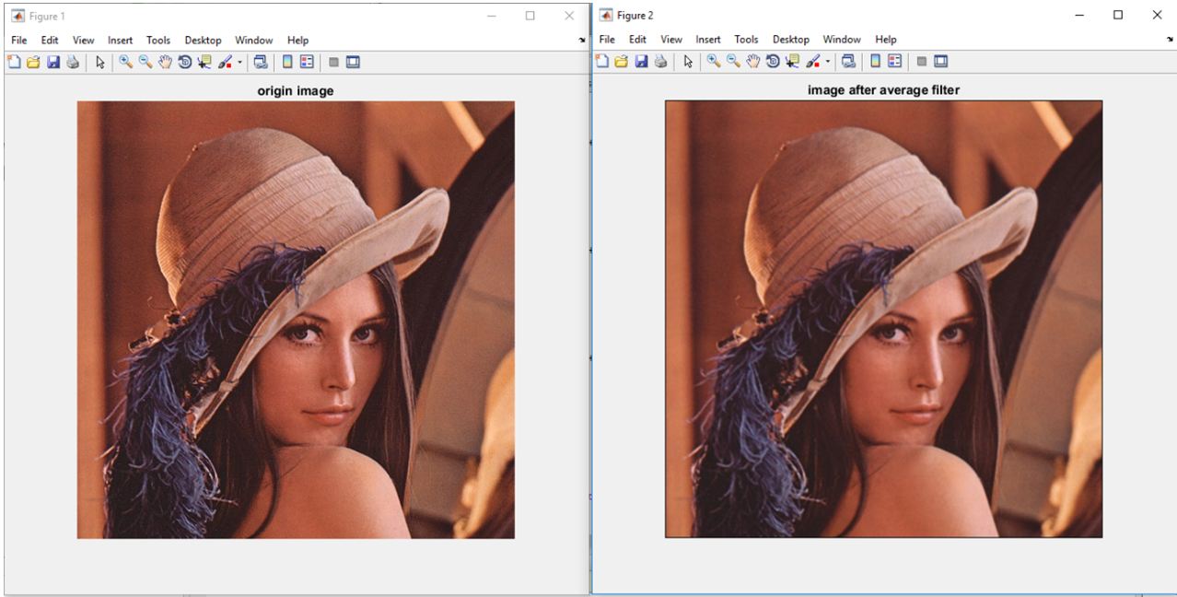This screenshot has width=1177, height=597.
Task: Click dock arrow at Figure 2 menu bar end
Action: (x=1170, y=41)
